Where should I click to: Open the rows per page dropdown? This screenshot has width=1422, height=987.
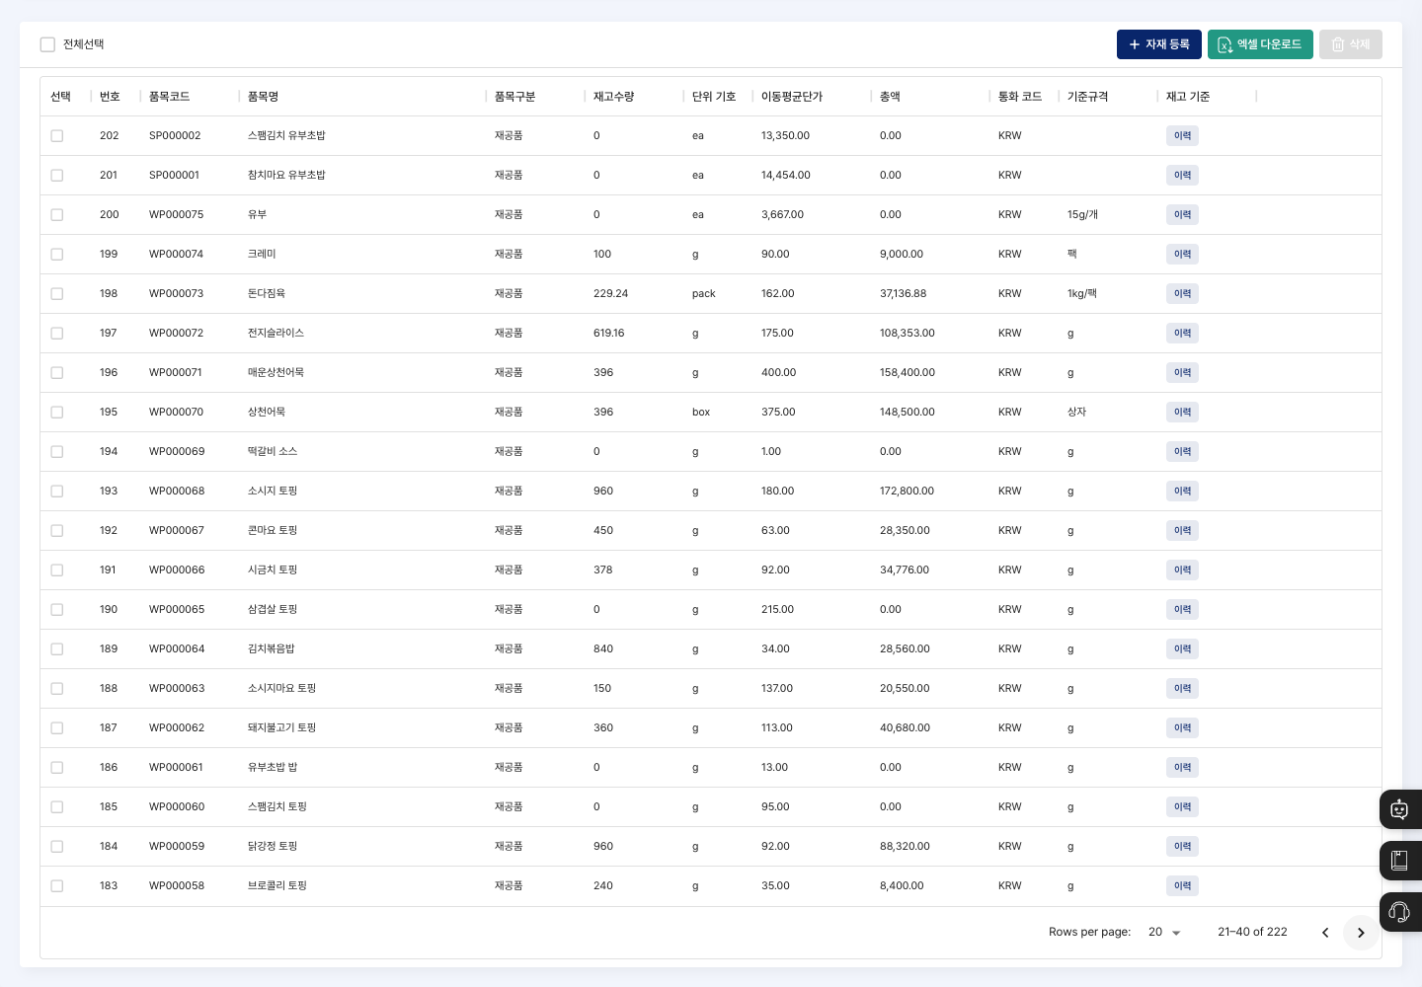click(1164, 933)
